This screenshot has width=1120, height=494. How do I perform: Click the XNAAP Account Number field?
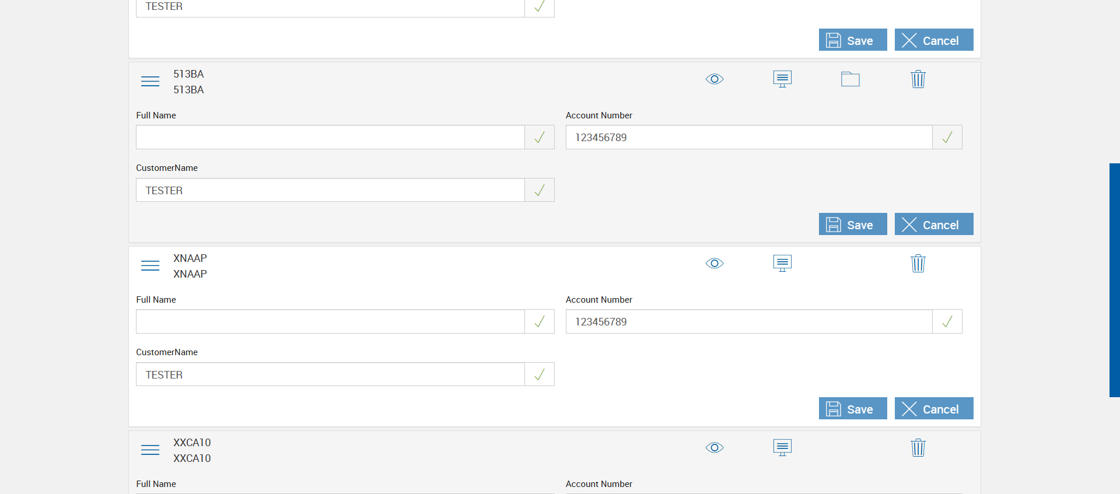748,322
